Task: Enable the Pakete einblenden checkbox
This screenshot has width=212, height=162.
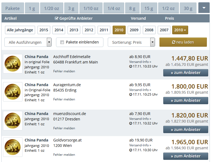Action: point(62,42)
